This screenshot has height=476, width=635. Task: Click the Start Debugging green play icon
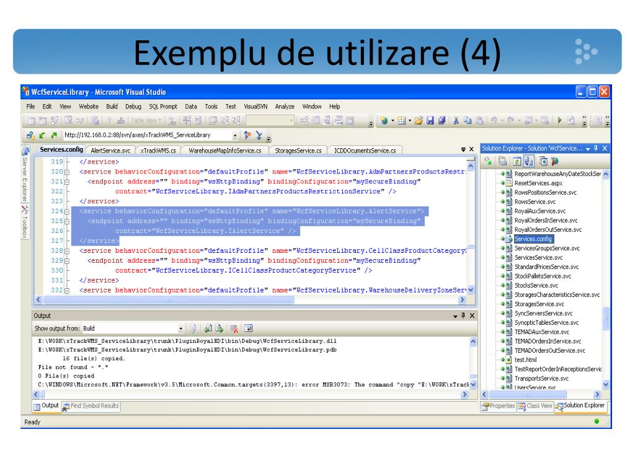tap(560, 120)
